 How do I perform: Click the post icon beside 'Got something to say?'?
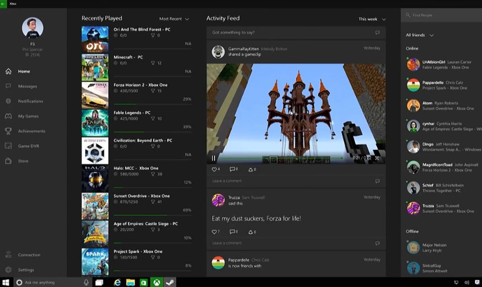(378, 33)
